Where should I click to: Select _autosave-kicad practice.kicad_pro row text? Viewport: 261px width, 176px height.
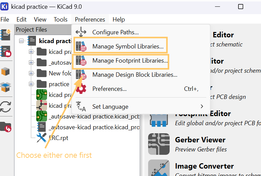[x=94, y=127]
